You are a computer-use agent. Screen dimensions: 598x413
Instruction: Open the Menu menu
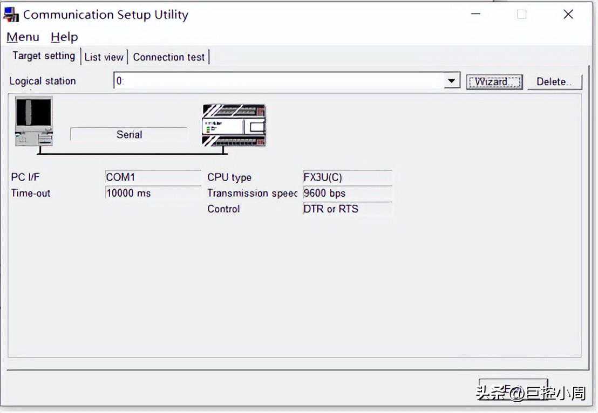click(23, 37)
